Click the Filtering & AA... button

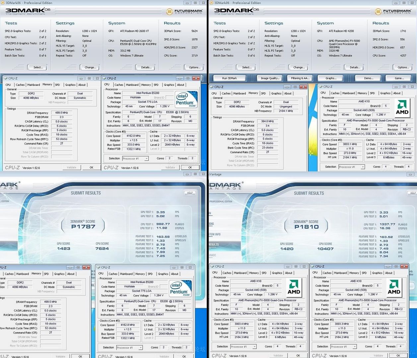click(x=300, y=78)
